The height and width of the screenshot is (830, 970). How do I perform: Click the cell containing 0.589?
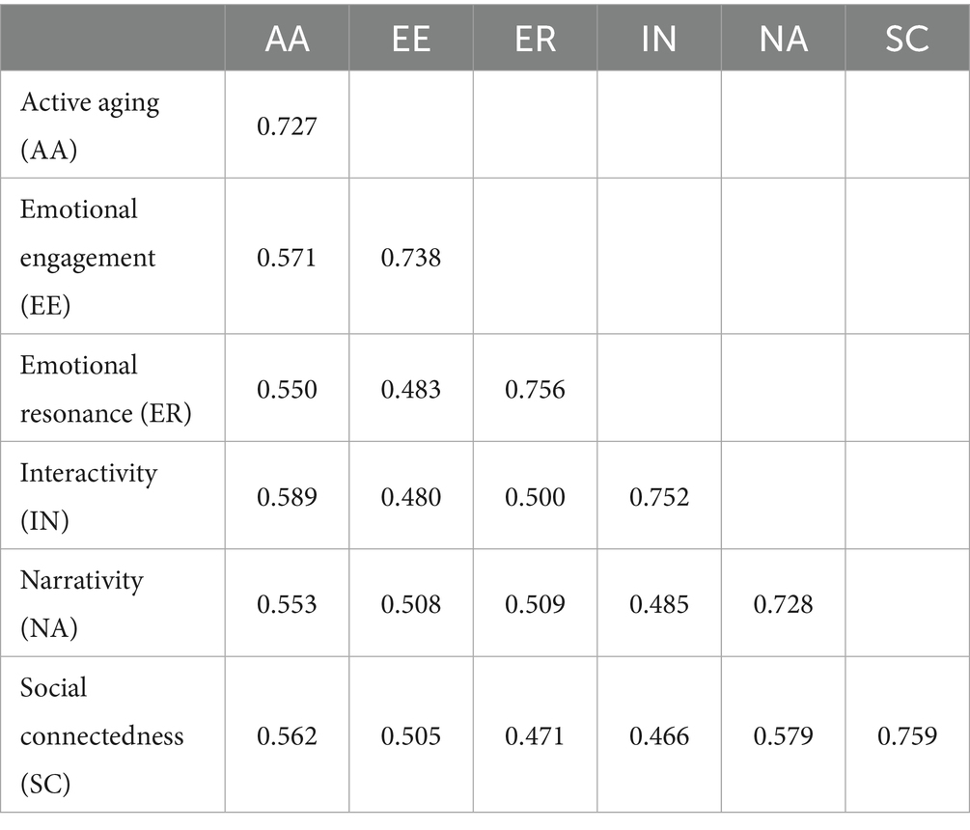point(287,496)
